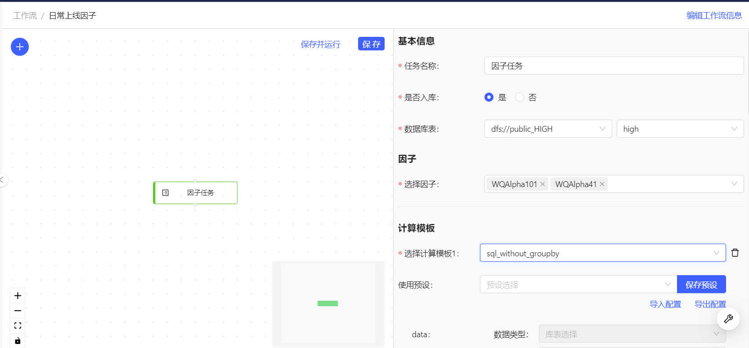Select 是 for 是否入库
749x348 pixels.
pos(489,97)
